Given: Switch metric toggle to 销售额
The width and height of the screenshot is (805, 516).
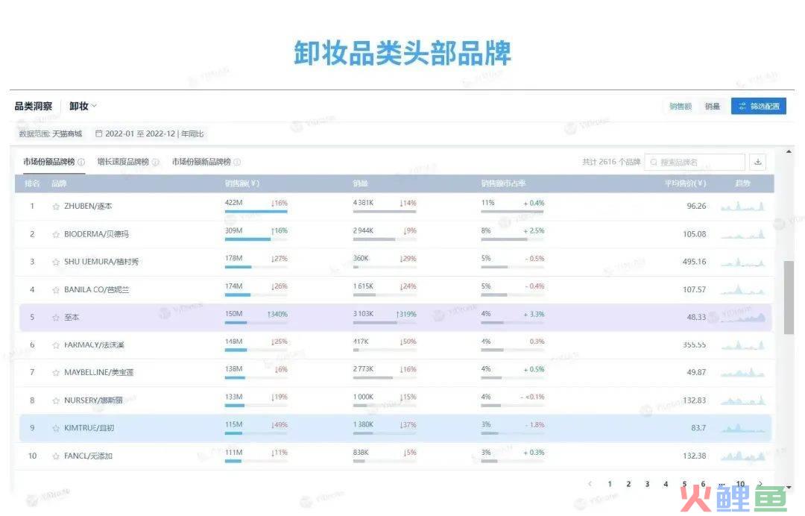Looking at the screenshot, I should [681, 107].
